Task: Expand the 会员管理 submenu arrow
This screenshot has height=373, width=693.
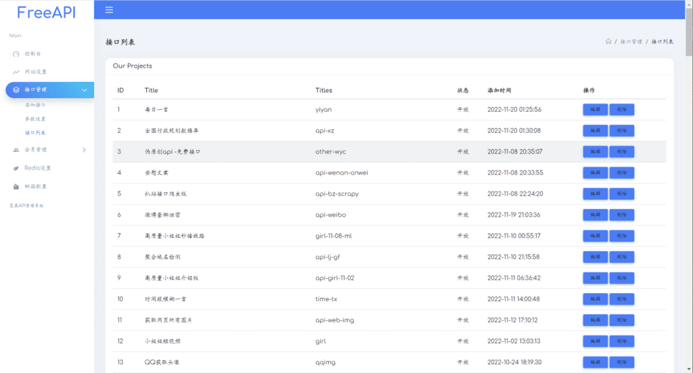Action: 84,150
